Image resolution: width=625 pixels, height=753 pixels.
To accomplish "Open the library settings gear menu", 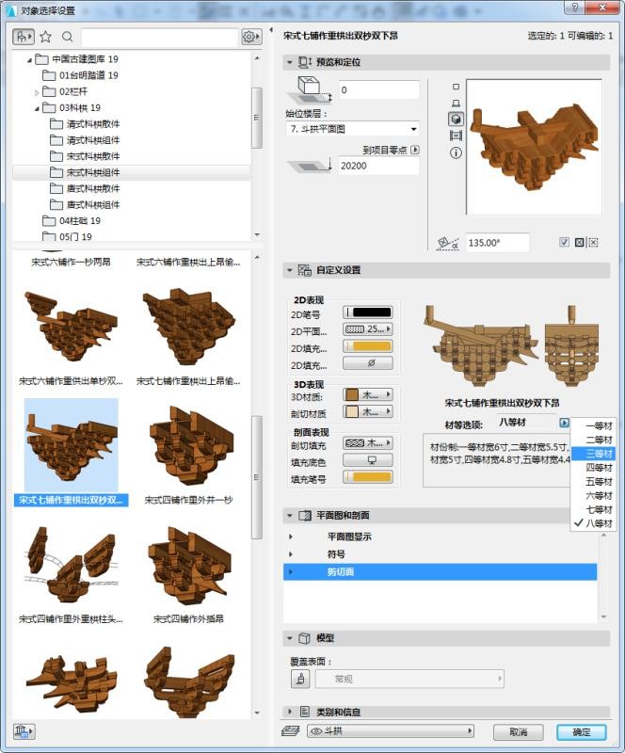I will click(x=250, y=37).
